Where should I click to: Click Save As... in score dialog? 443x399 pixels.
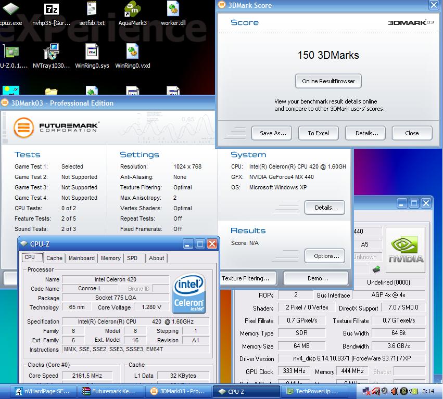(x=272, y=133)
